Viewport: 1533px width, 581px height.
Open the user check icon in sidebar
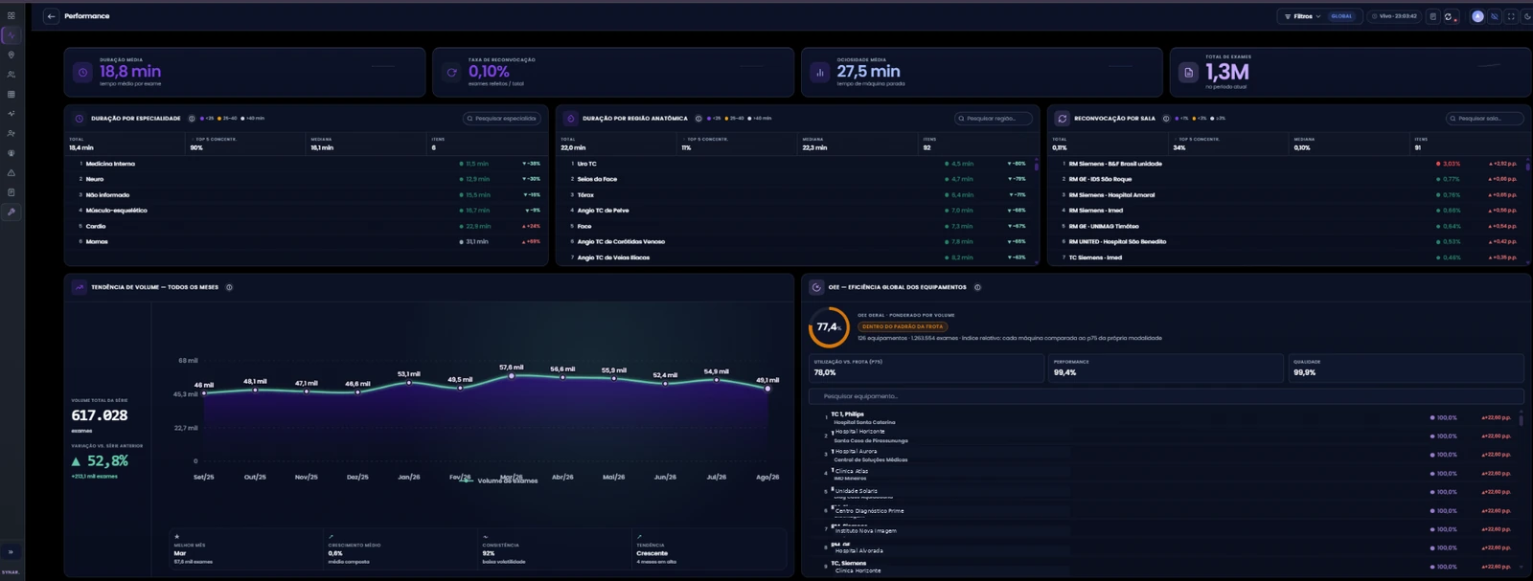click(x=11, y=133)
